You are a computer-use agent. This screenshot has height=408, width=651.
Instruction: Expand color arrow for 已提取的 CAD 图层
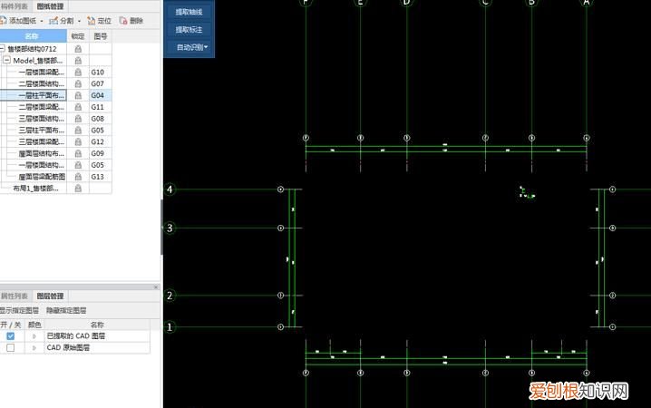click(x=34, y=335)
